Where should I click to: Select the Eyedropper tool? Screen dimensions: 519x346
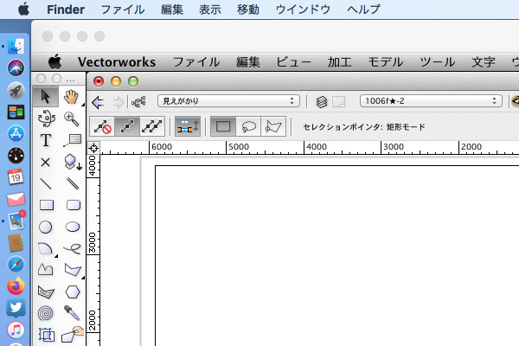[72, 313]
